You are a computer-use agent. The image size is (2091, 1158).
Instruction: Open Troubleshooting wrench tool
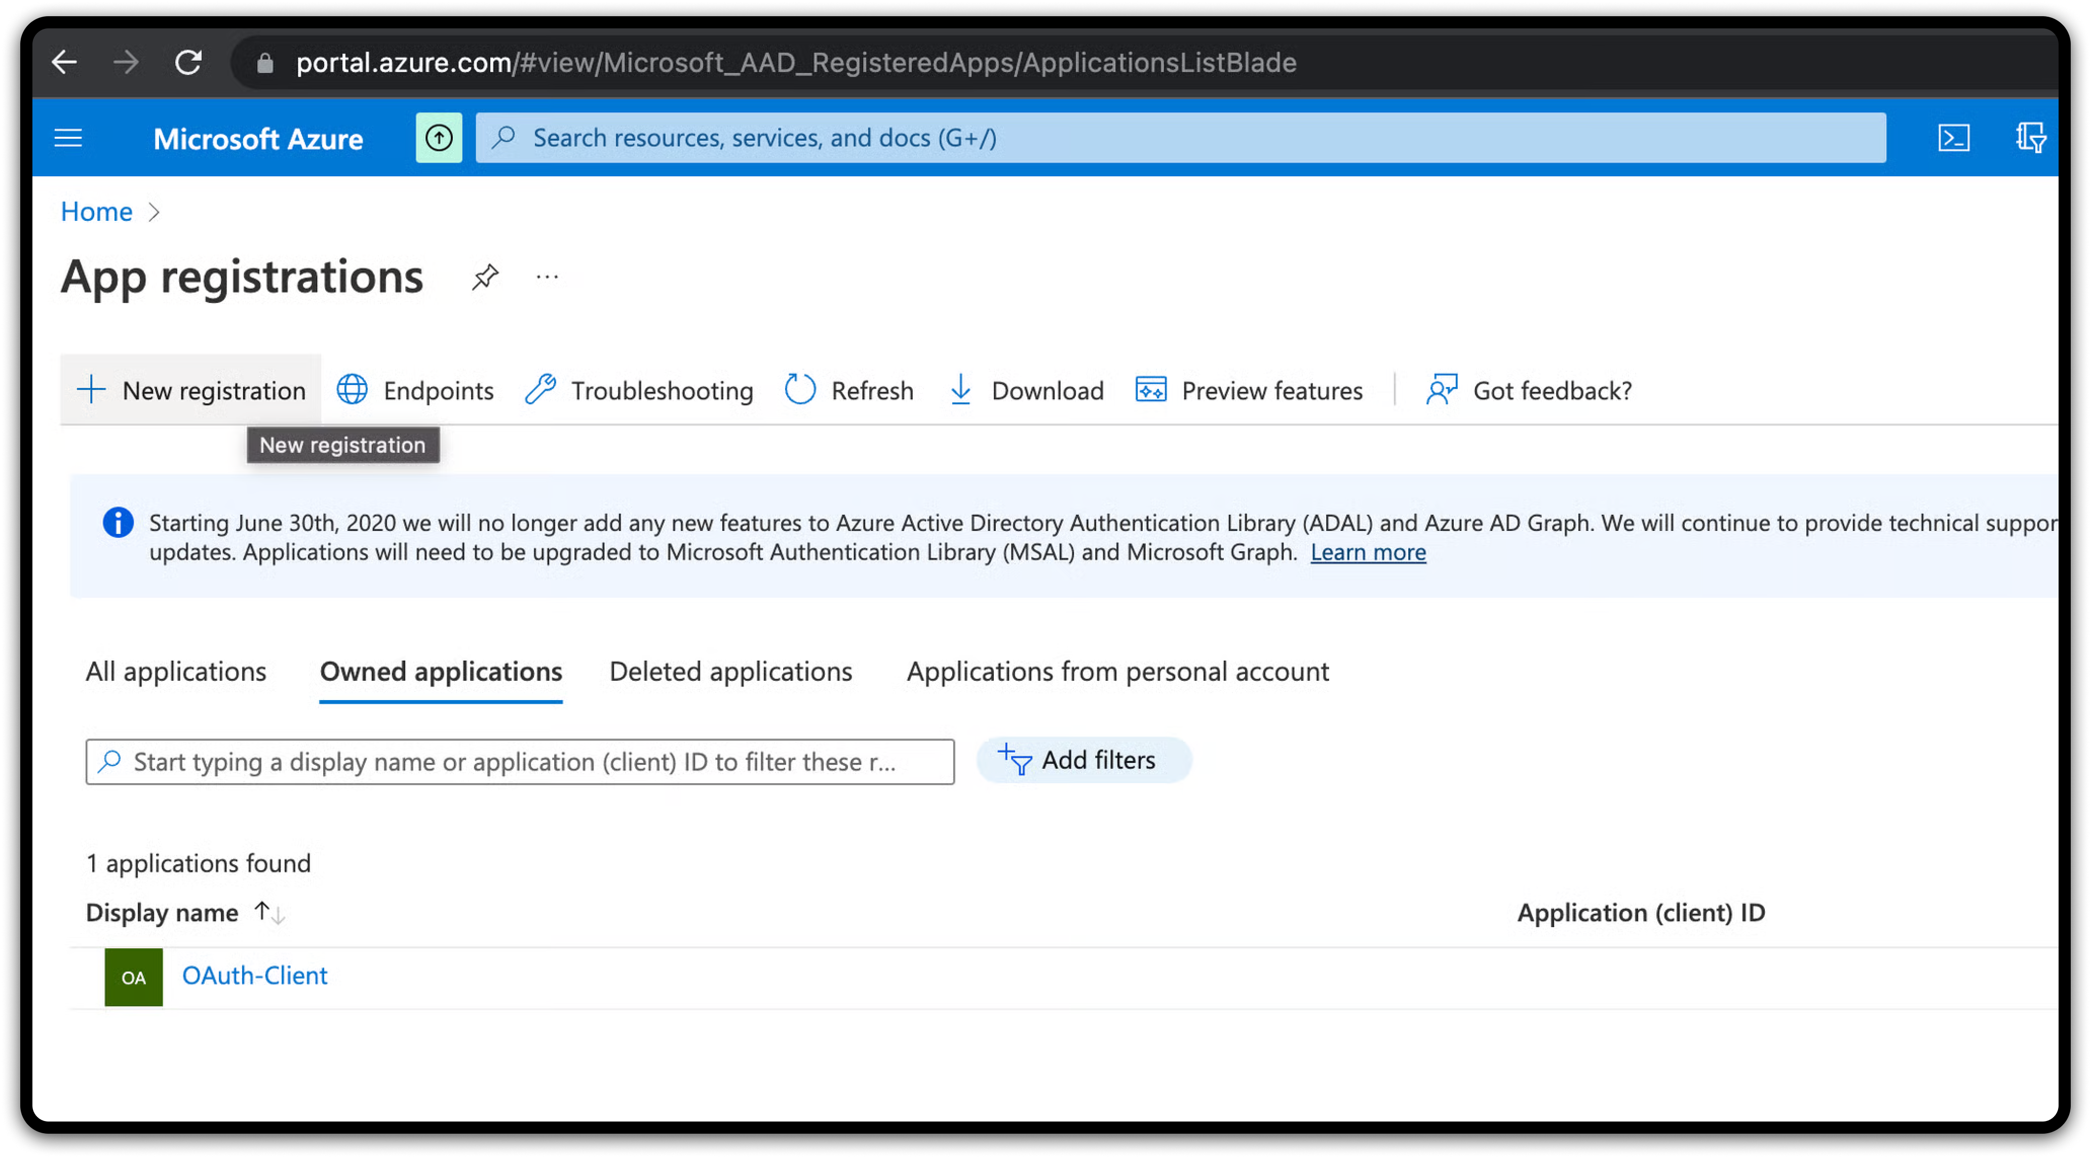point(640,391)
